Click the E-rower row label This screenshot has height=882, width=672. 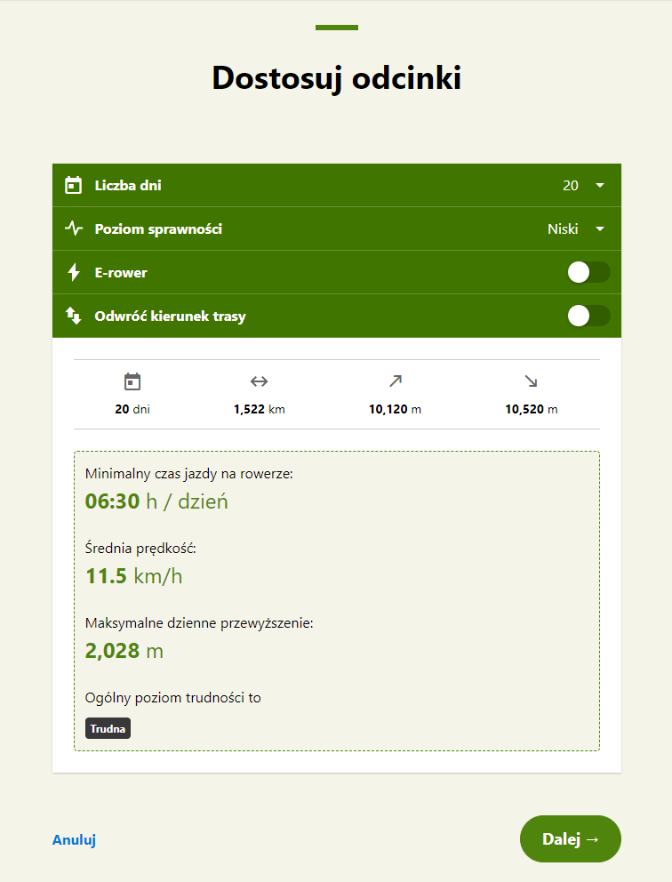click(x=121, y=273)
